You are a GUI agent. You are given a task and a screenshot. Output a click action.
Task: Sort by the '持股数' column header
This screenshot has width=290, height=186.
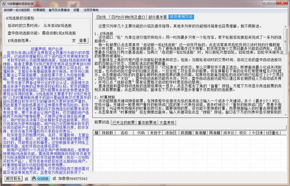[107, 133]
